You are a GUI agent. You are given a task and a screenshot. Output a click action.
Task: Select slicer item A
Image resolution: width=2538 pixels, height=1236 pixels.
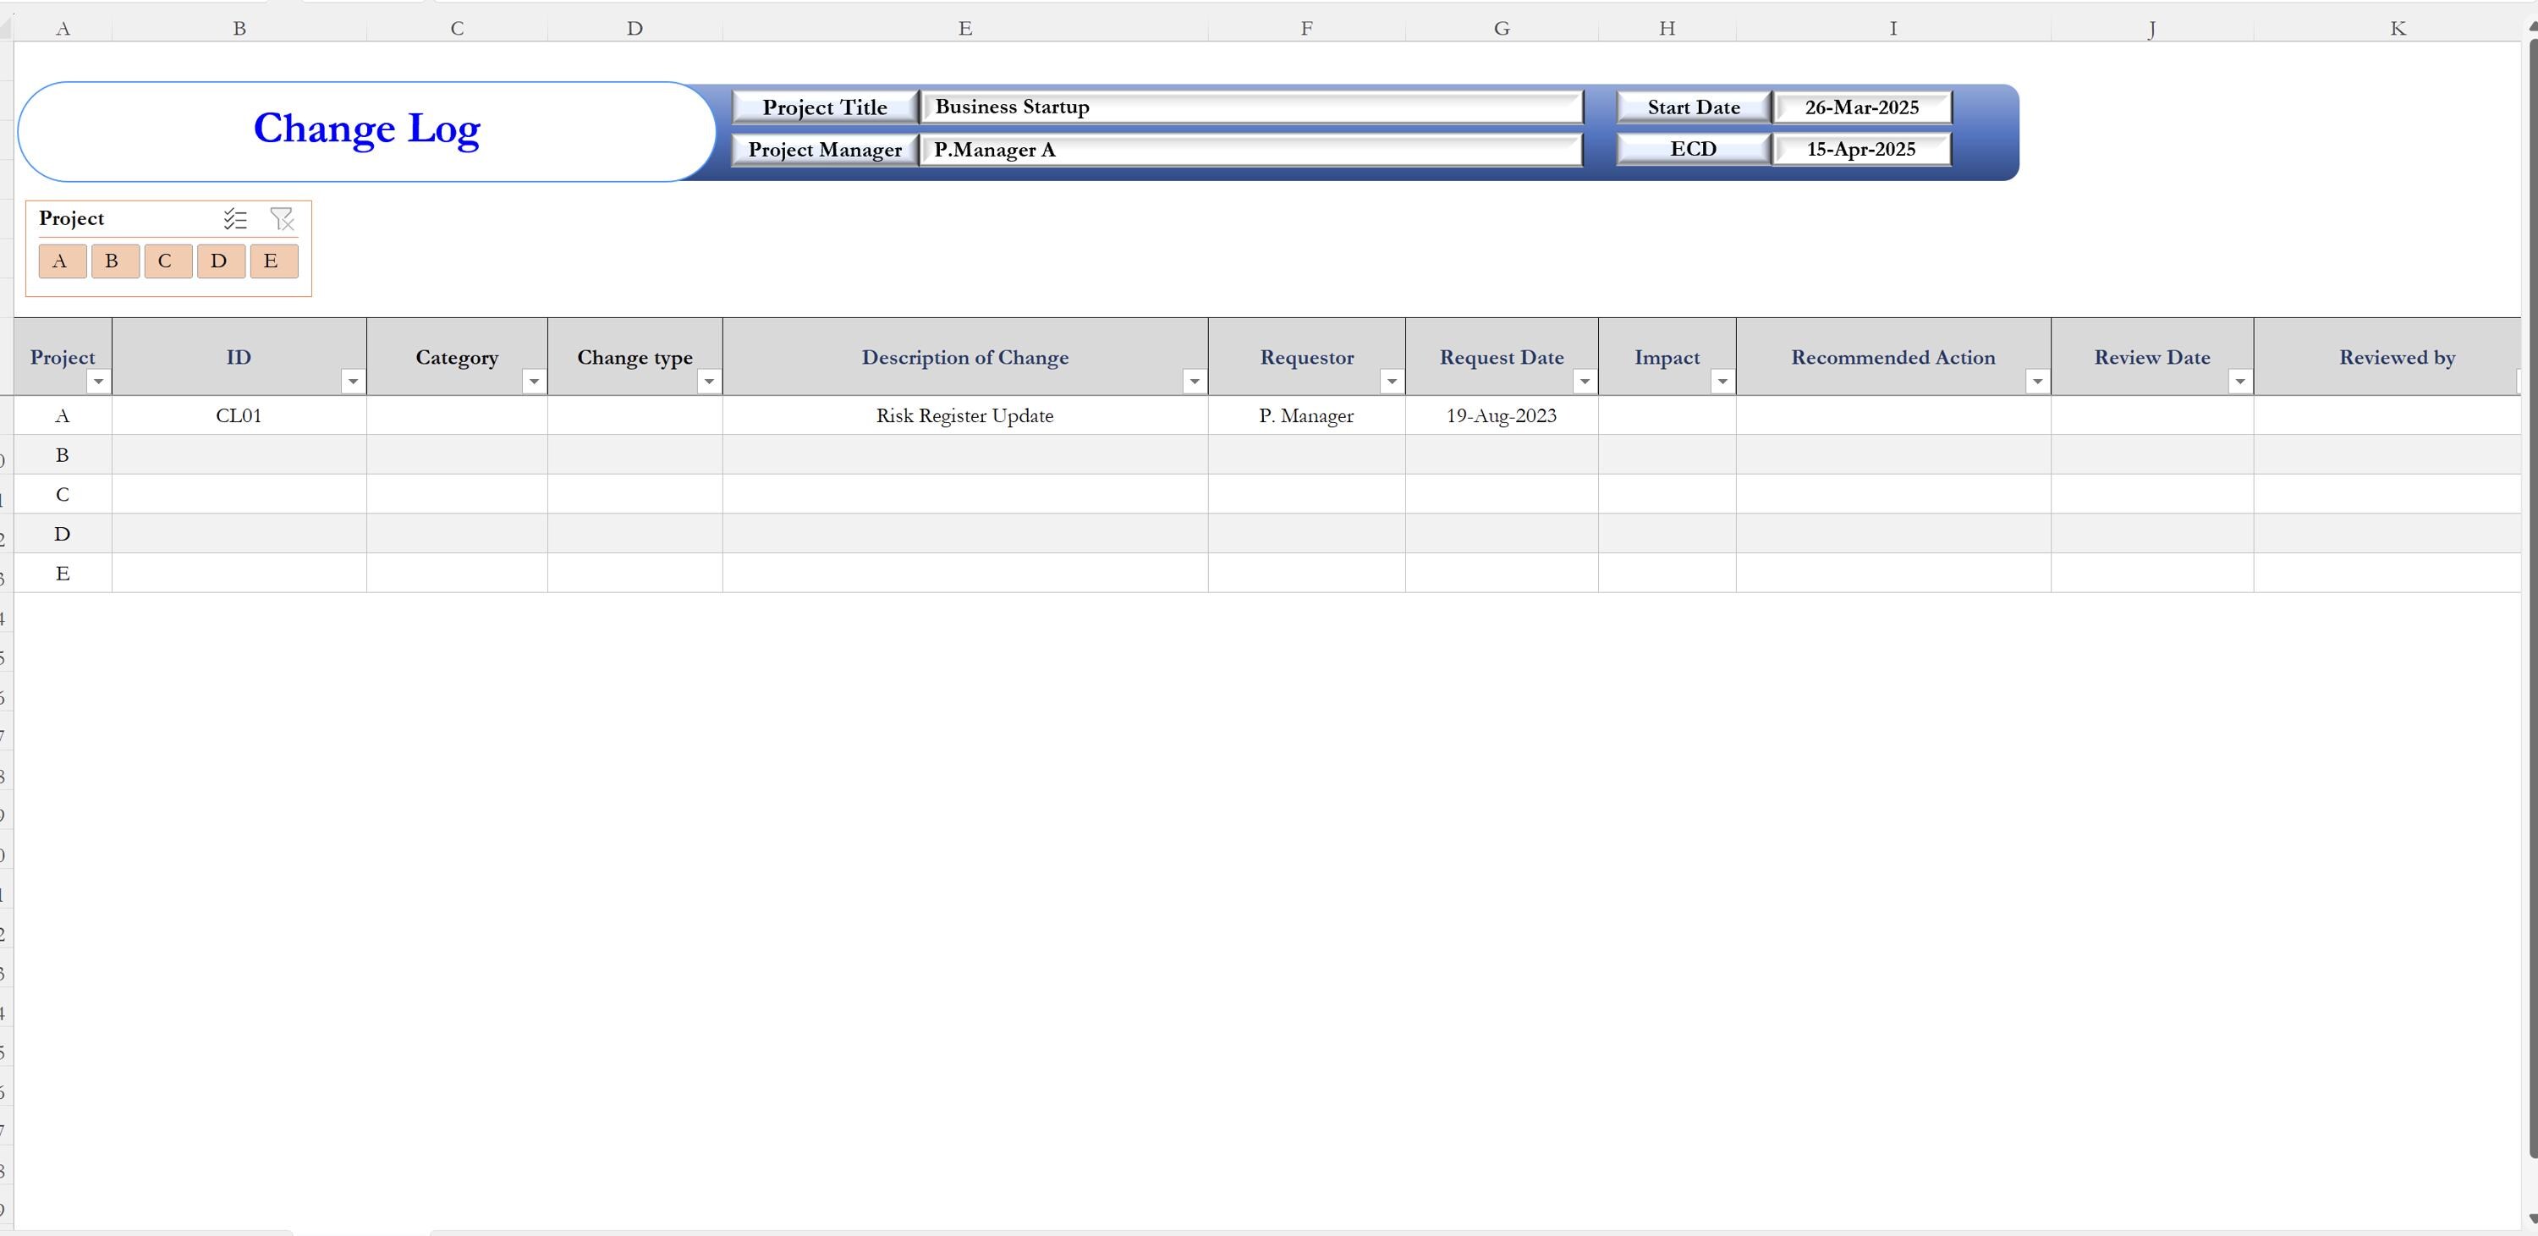pos(62,262)
